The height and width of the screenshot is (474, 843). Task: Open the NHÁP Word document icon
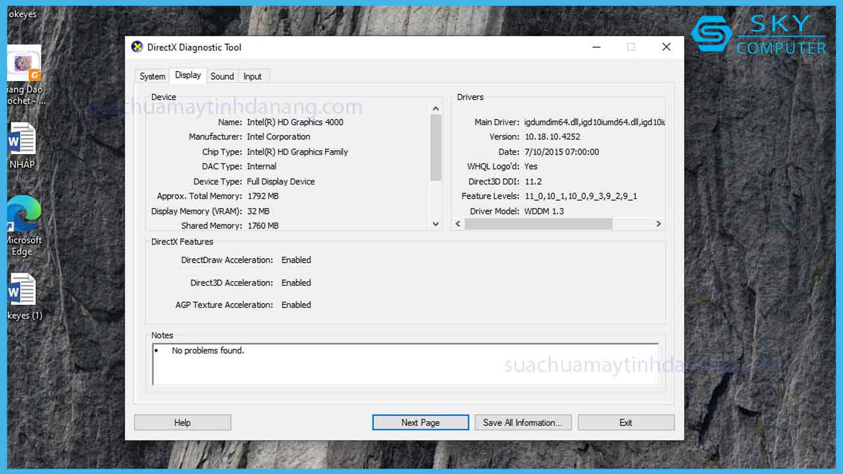22,140
